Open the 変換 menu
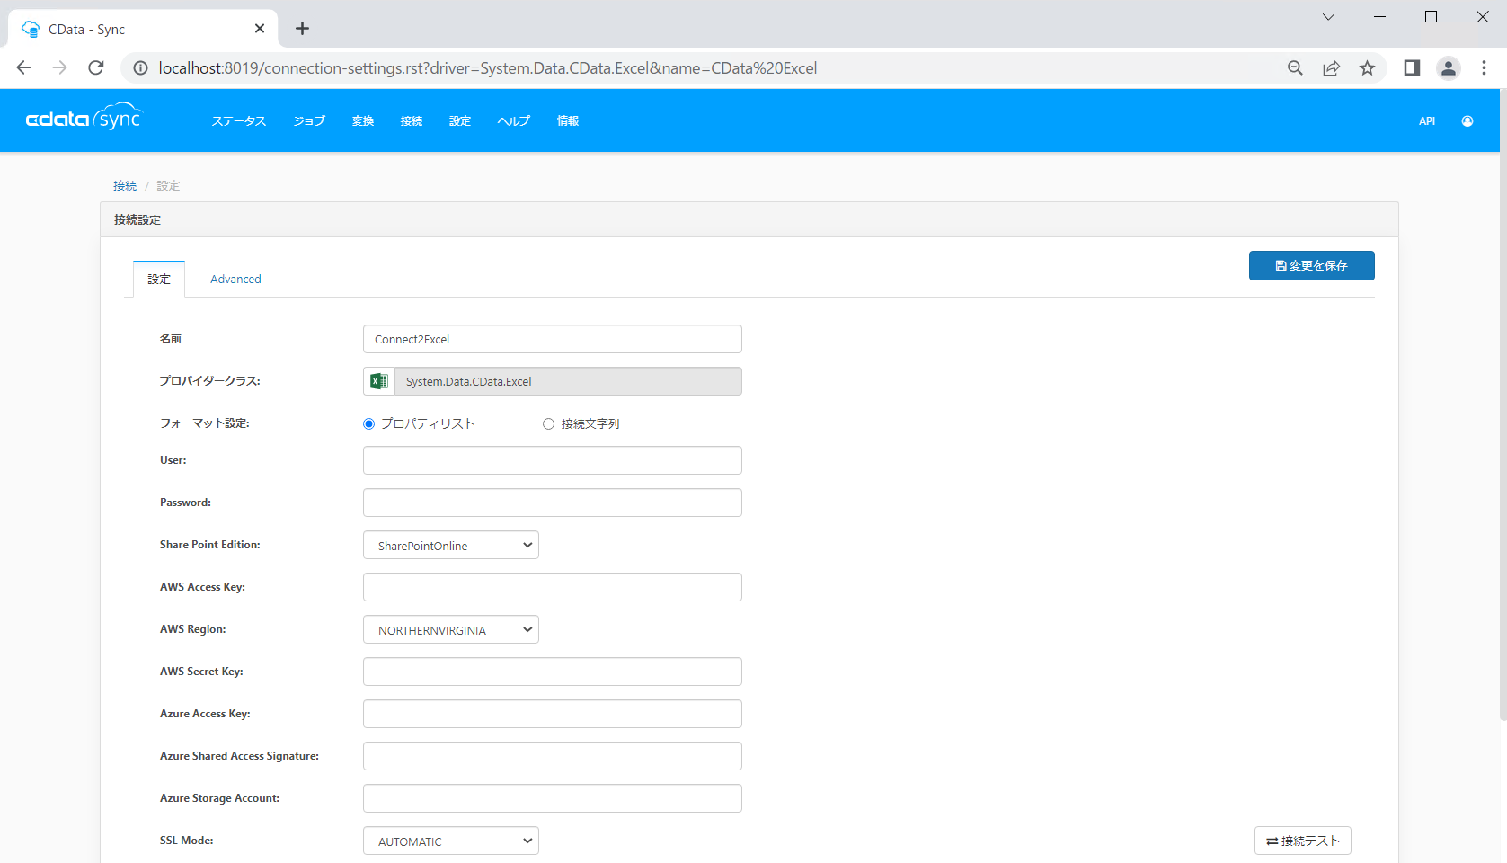The width and height of the screenshot is (1507, 863). [x=363, y=121]
